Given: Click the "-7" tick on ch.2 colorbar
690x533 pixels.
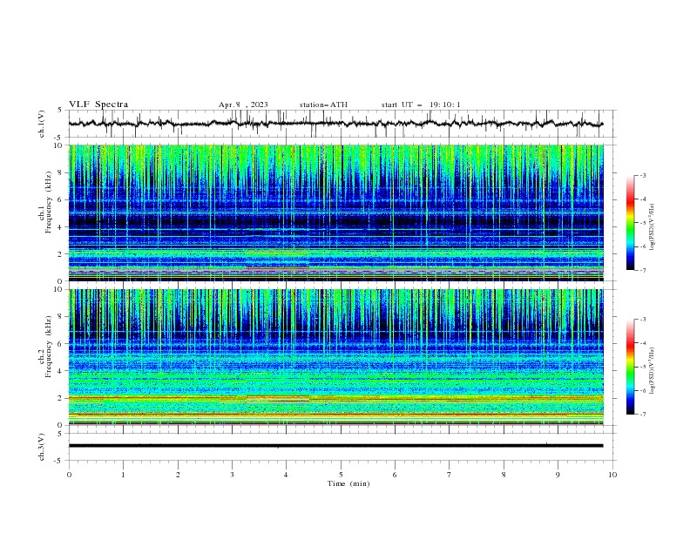Looking at the screenshot, I should tap(643, 414).
